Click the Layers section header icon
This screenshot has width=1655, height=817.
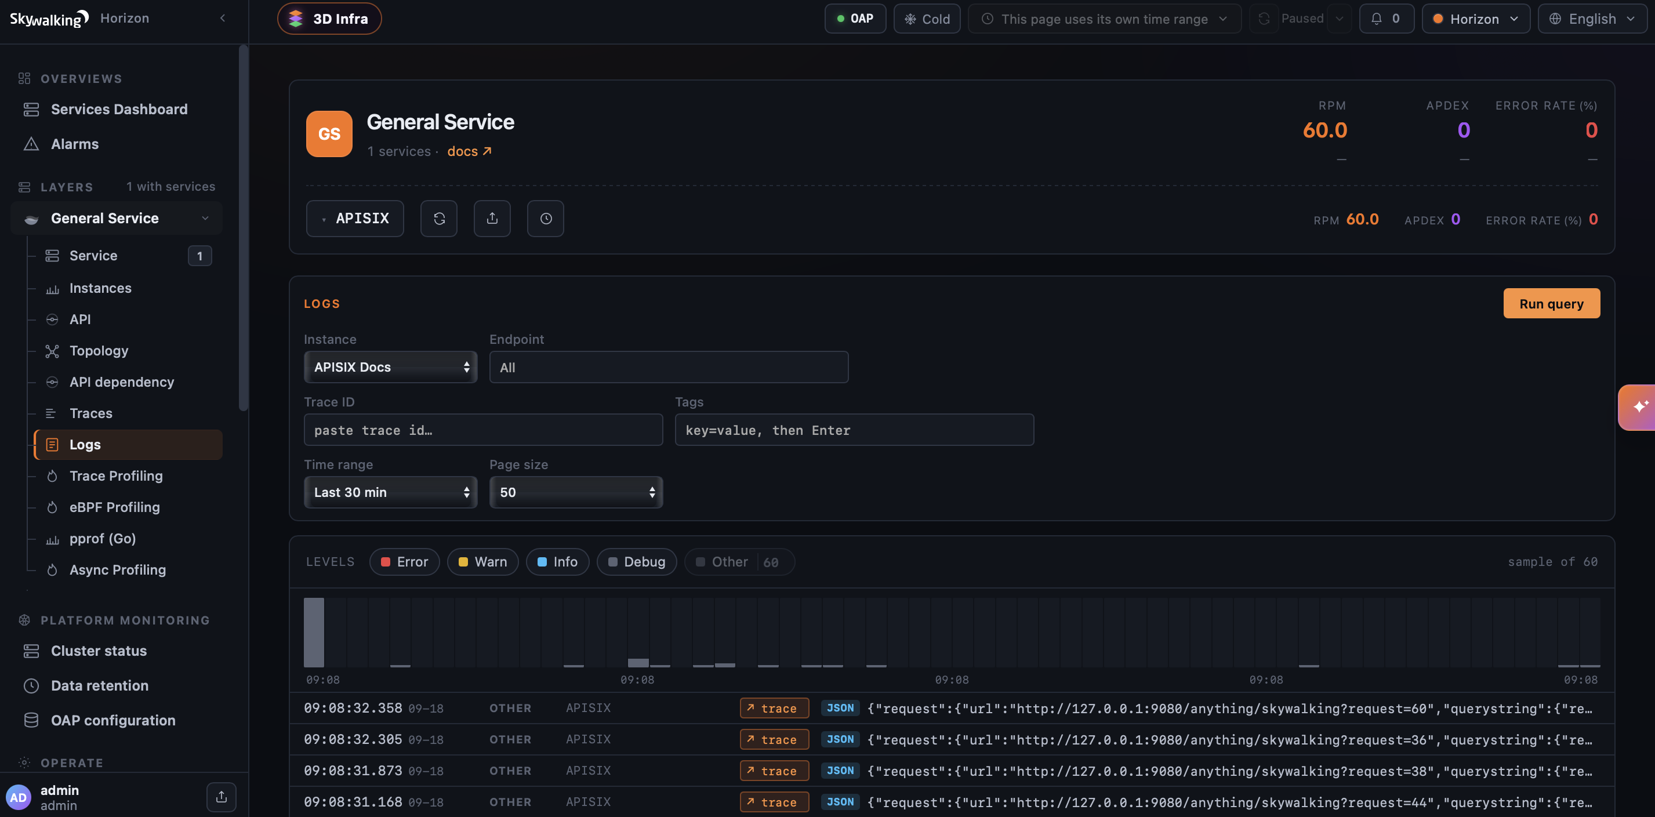pos(24,187)
